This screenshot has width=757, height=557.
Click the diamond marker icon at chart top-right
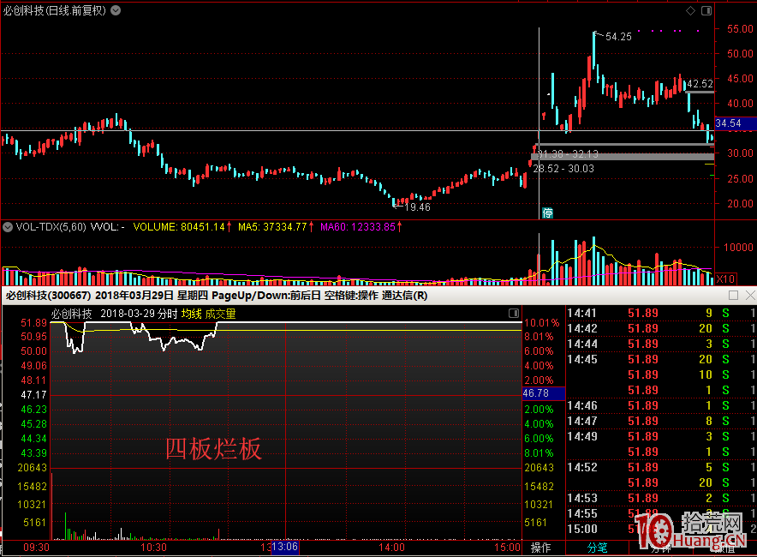(x=690, y=10)
